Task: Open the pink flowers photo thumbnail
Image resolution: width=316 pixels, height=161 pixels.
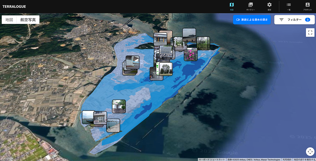Action: [190, 54]
